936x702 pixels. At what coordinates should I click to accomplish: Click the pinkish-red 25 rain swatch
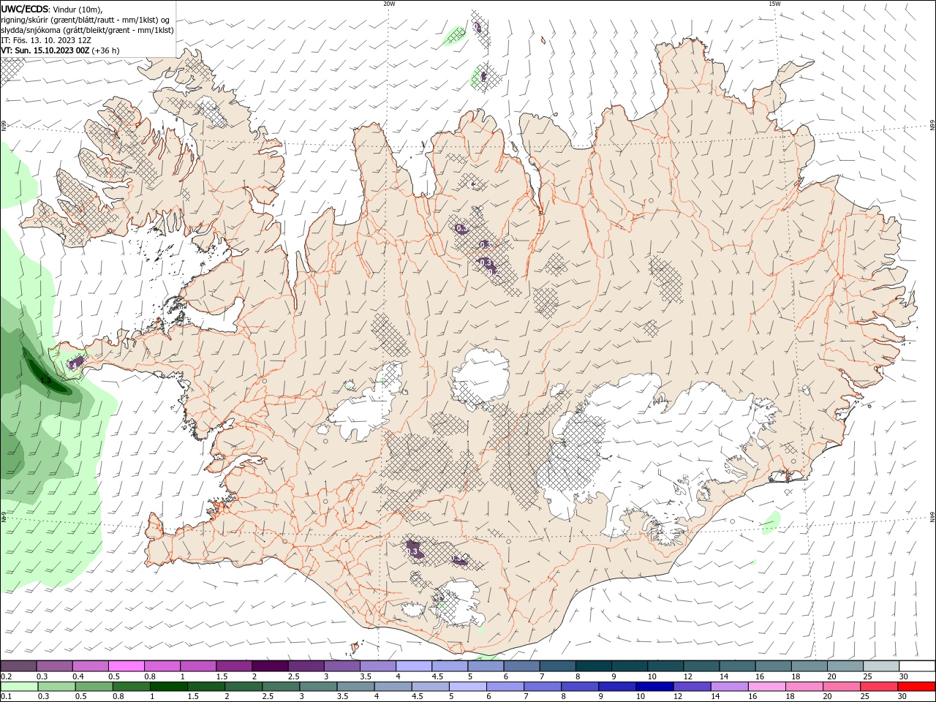click(x=877, y=687)
